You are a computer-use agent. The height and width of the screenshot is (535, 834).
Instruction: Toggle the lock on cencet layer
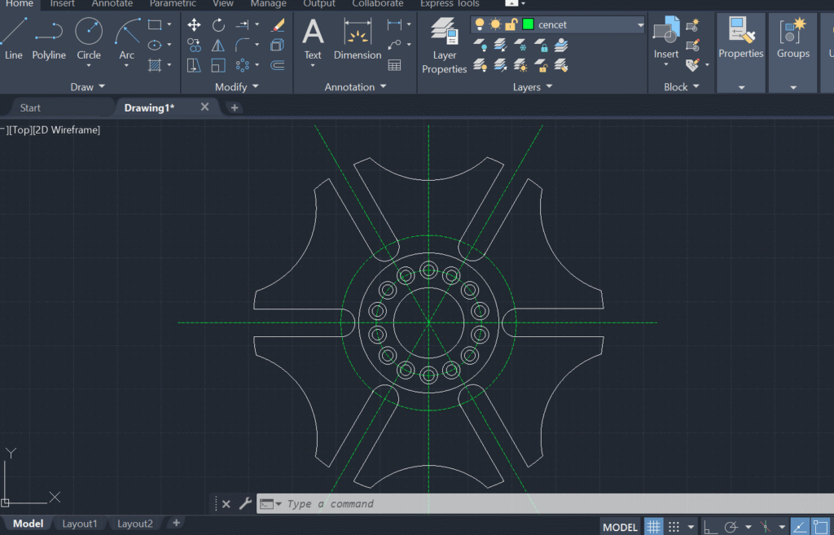(511, 24)
